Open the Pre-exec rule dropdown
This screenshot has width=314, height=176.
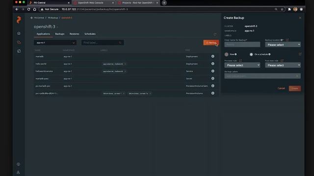[x=242, y=65]
